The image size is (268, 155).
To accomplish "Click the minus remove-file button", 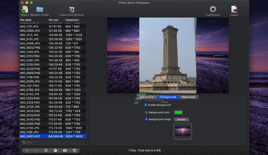I will click(37, 151).
